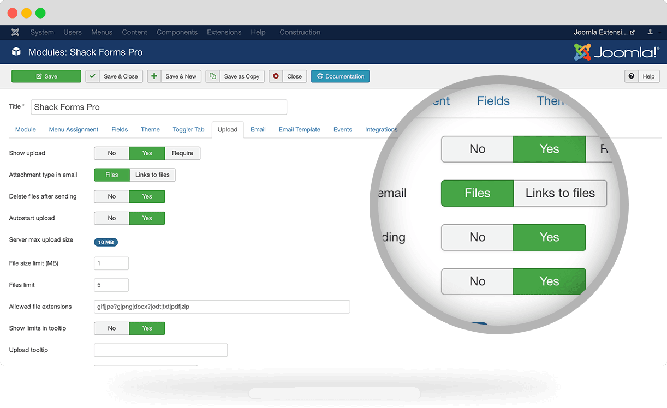Save the module with the green Save button
This screenshot has height=408, width=667.
(x=46, y=76)
